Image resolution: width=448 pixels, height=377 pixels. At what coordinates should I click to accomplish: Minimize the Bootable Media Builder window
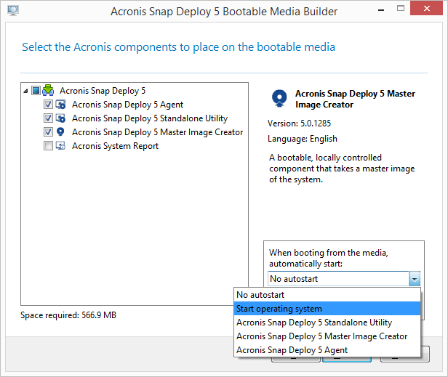(381, 9)
